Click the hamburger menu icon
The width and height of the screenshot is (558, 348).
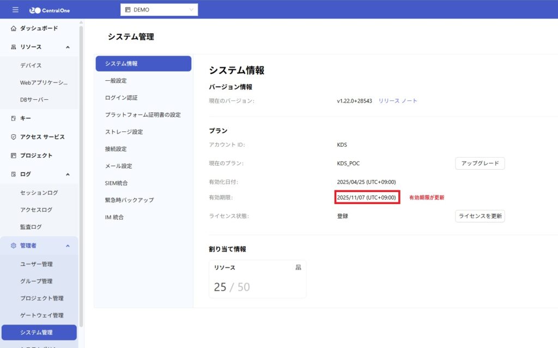click(15, 10)
